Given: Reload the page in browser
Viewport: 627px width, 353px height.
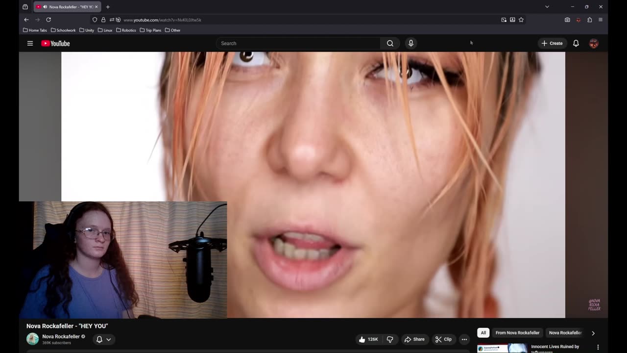Looking at the screenshot, I should (48, 20).
